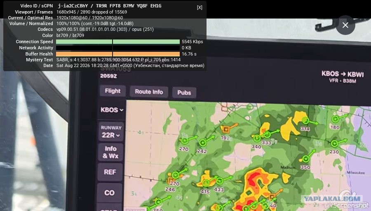Click the Viewport / Frames dropped value
Viewport: 371px width, 211px height.
coord(92,12)
